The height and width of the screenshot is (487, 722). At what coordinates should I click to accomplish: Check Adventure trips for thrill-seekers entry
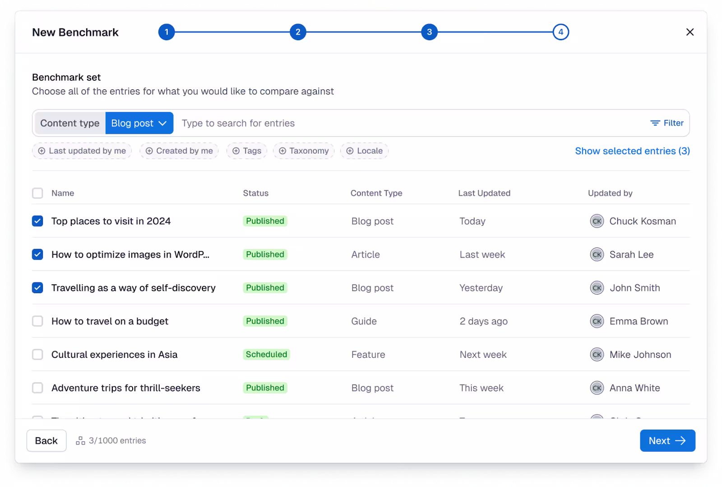click(37, 388)
